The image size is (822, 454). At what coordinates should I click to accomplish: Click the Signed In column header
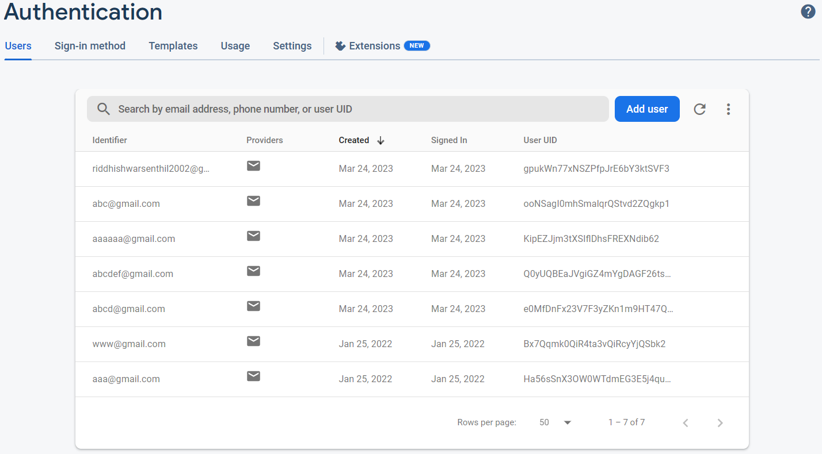(449, 140)
